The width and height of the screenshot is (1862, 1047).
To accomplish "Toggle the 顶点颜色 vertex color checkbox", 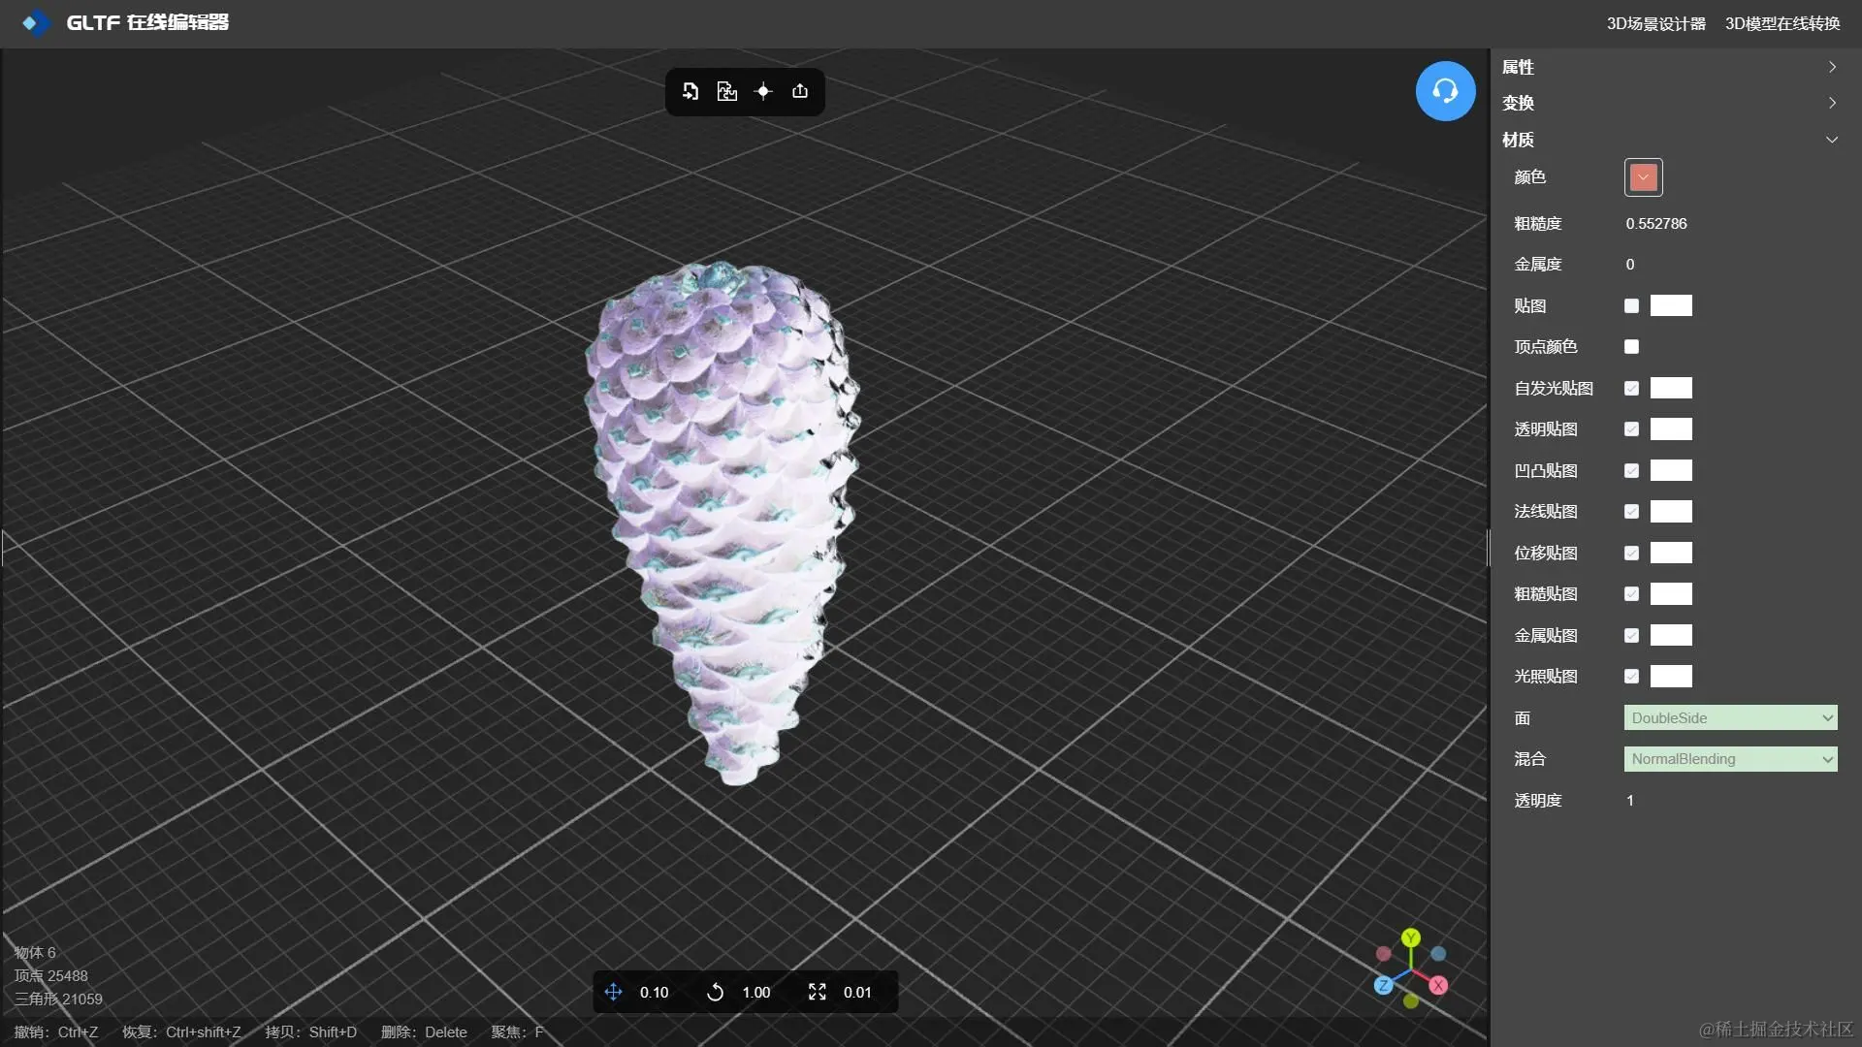I will pyautogui.click(x=1631, y=346).
